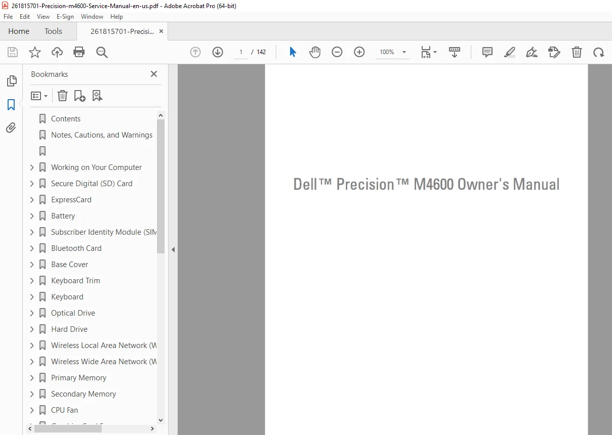Viewport: 612px width, 435px height.
Task: Delete selected bookmark in Bookmarks panel
Action: [62, 96]
